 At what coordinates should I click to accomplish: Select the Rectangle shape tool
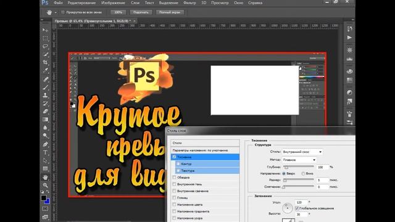coord(45,168)
